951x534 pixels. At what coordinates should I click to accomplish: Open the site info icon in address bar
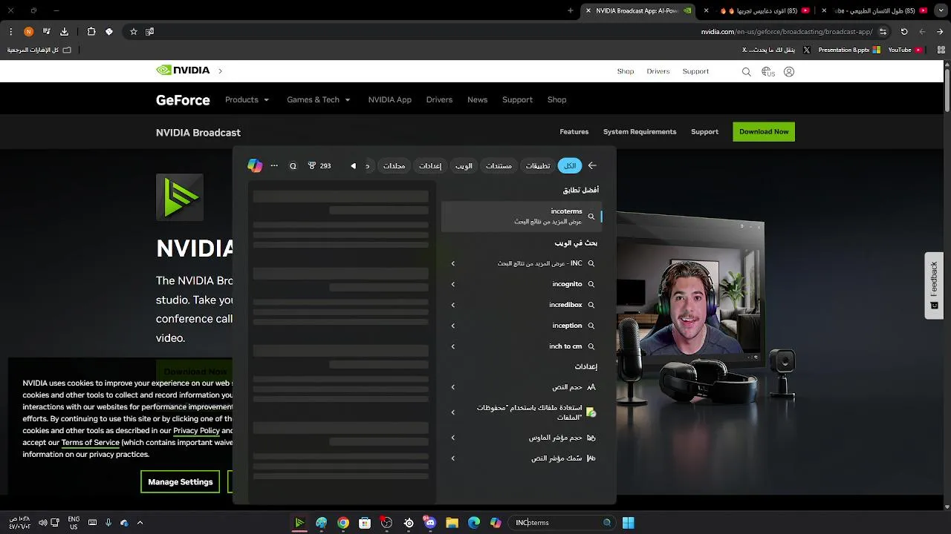coord(883,32)
